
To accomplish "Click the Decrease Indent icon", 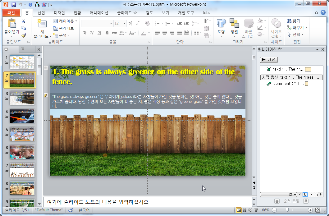I will [x=179, y=23].
